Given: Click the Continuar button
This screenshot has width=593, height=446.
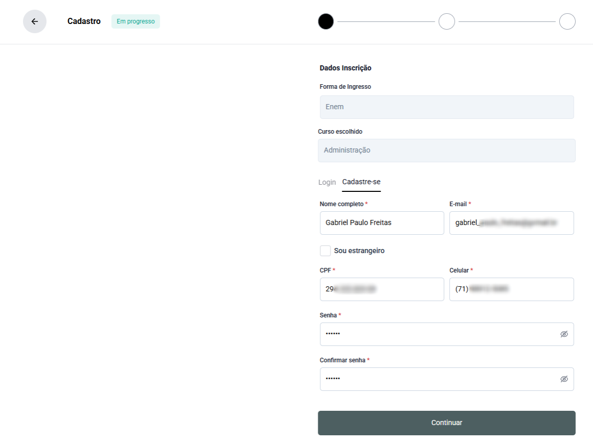Looking at the screenshot, I should click(446, 423).
